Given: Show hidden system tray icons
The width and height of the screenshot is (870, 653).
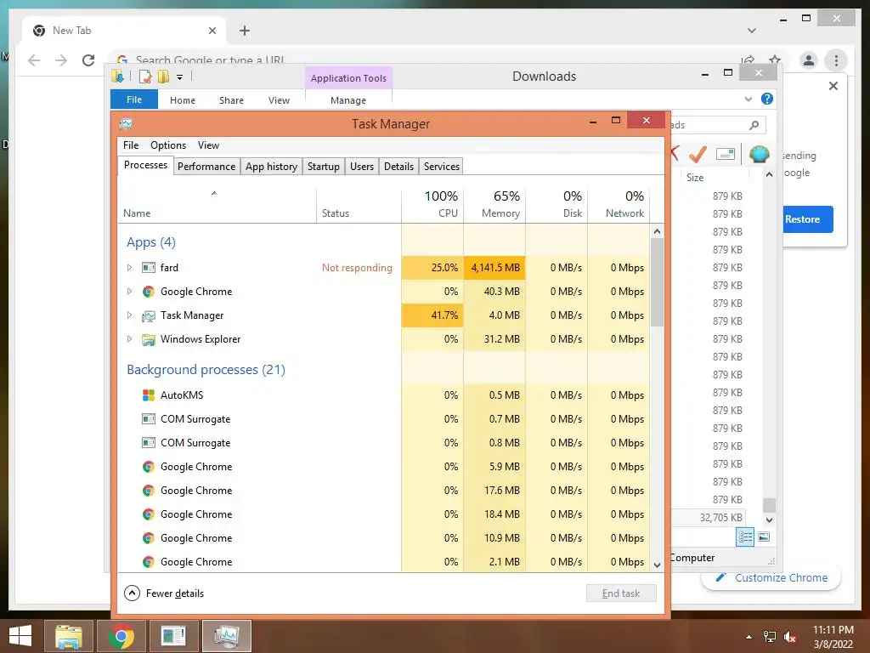Looking at the screenshot, I should pyautogui.click(x=749, y=637).
